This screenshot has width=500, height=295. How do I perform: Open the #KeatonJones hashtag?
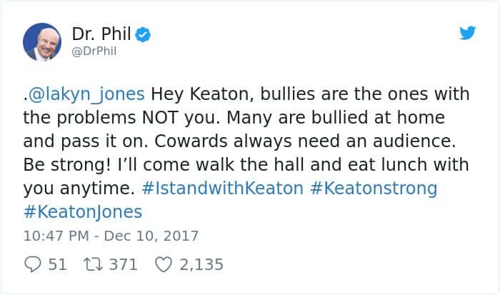[83, 212]
